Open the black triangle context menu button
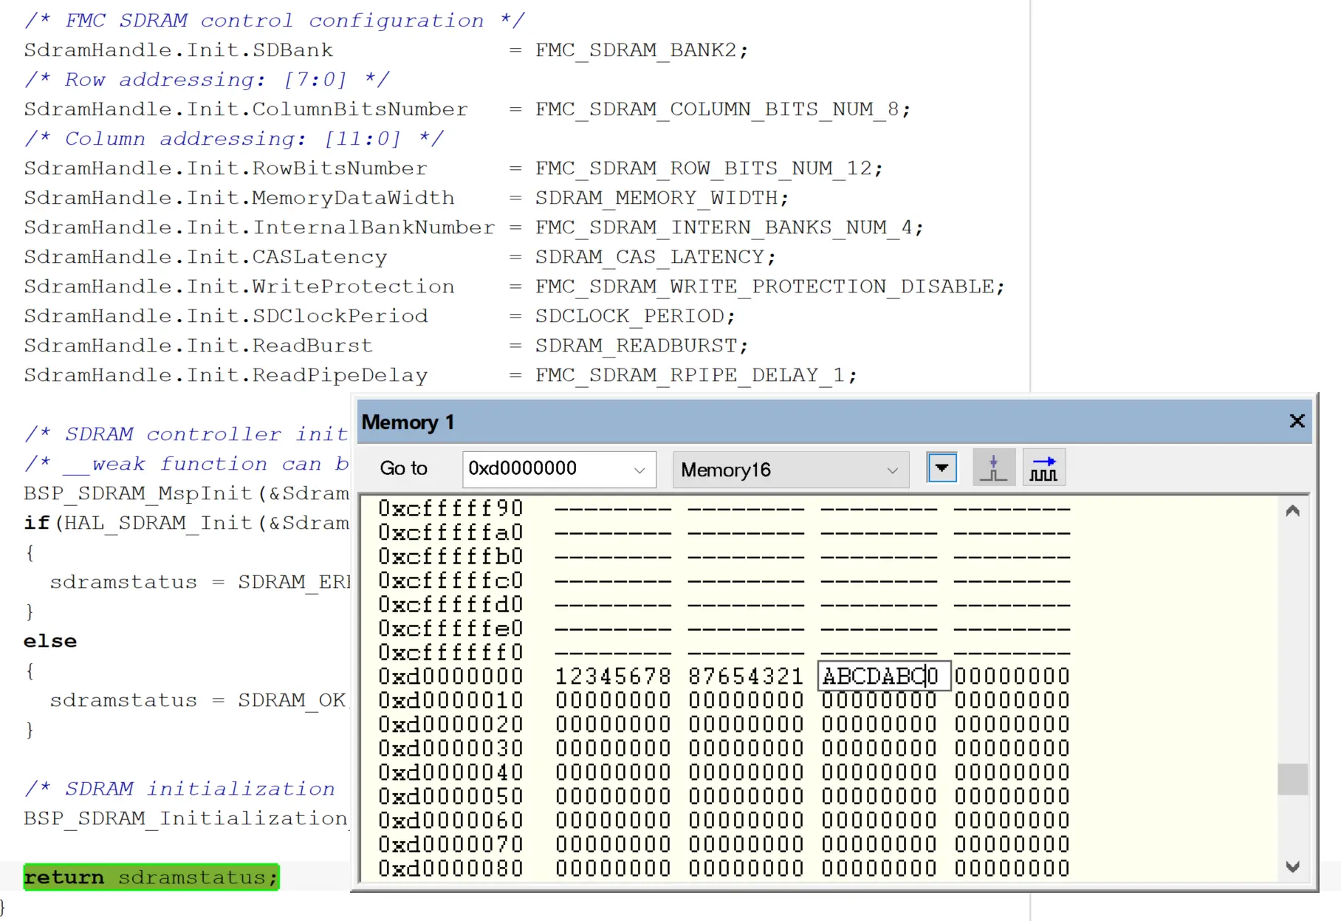This screenshot has height=921, width=1341. coord(942,468)
